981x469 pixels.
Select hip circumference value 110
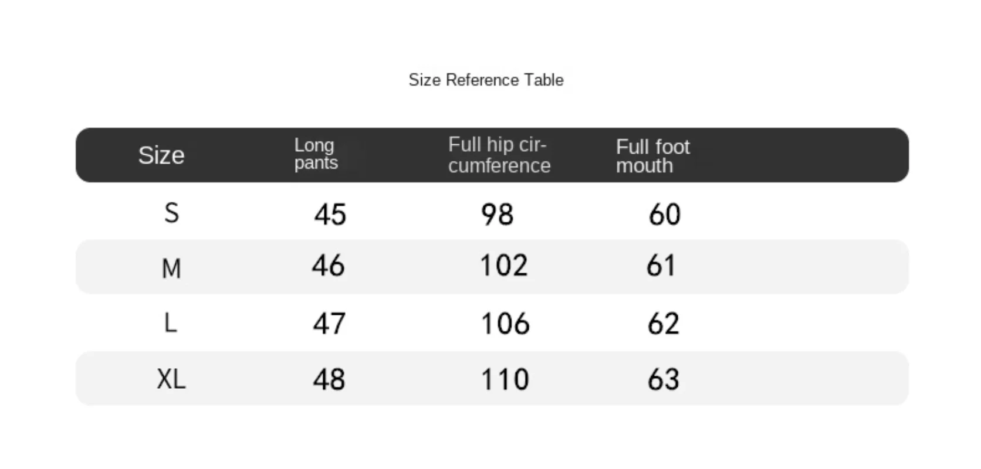505,379
